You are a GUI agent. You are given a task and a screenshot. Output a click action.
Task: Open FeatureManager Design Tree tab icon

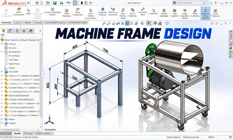[3, 31]
